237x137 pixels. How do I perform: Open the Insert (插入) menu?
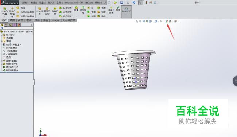[51, 3]
